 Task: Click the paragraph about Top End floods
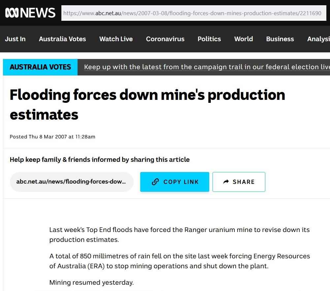point(179,235)
